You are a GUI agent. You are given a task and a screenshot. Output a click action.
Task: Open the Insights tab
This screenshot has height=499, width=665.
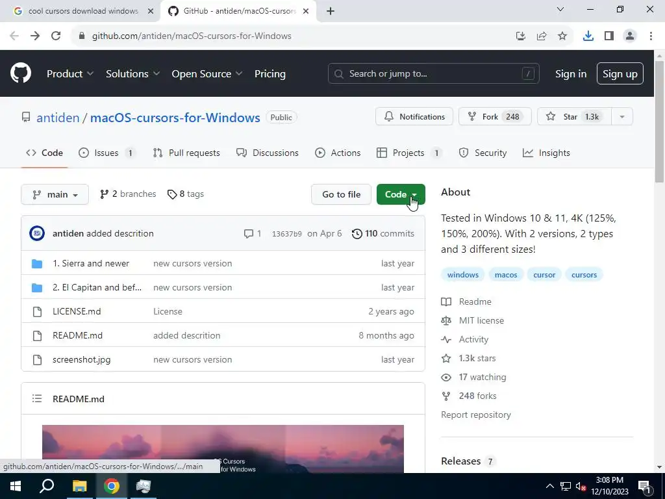(x=547, y=153)
